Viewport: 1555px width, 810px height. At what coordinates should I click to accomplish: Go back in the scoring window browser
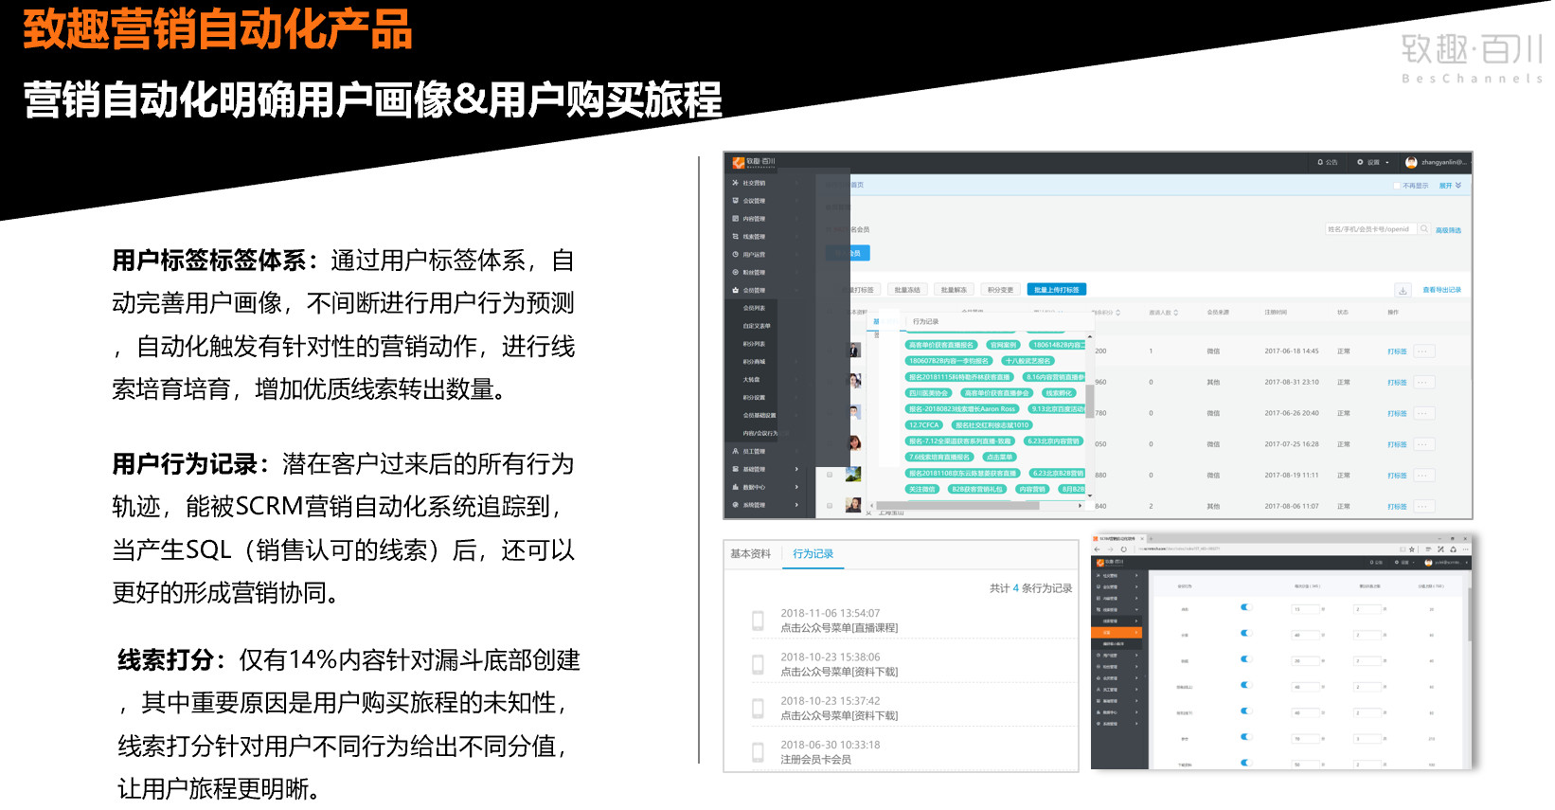(1099, 549)
